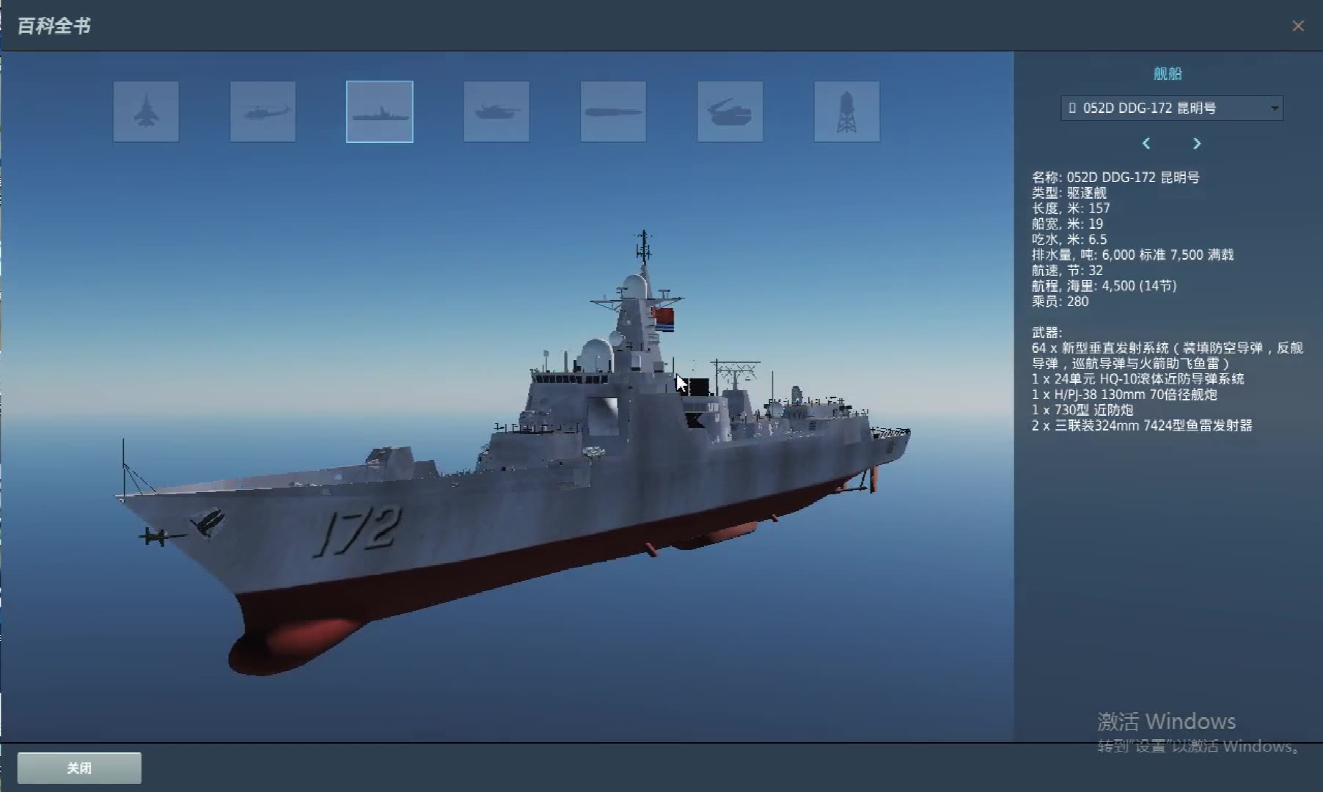Select the missile category icon
The image size is (1323, 792).
pyautogui.click(x=613, y=111)
